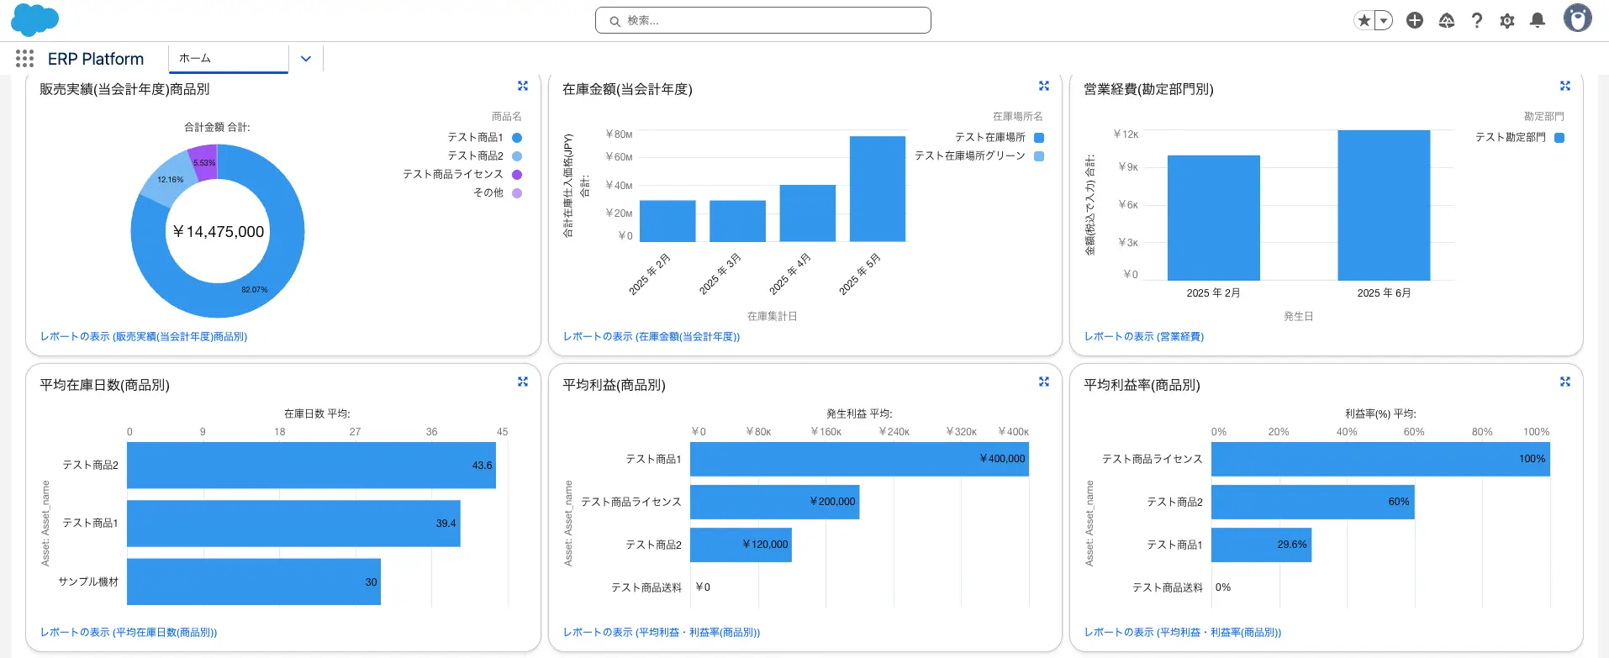Select the ホーム tab
Screen dimensions: 1609x658
pos(228,59)
